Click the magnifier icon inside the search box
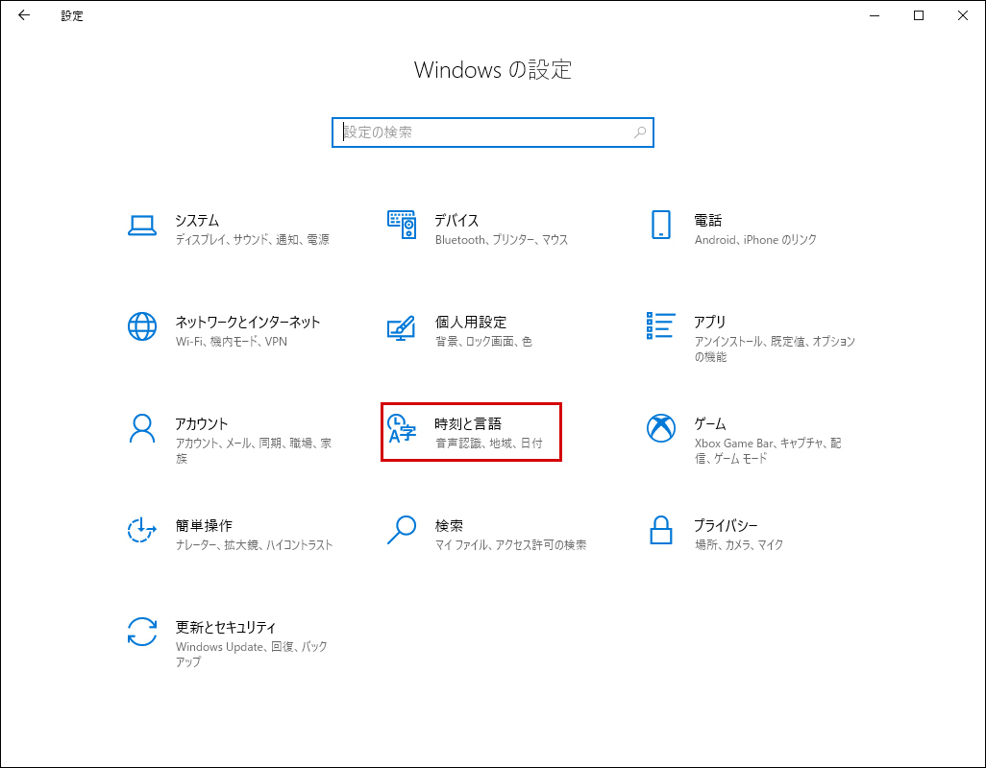This screenshot has width=986, height=768. pyautogui.click(x=639, y=132)
